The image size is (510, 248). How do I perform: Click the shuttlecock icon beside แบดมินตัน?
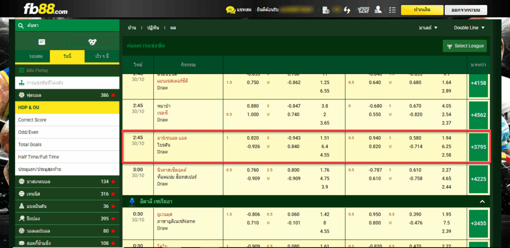tap(22, 206)
